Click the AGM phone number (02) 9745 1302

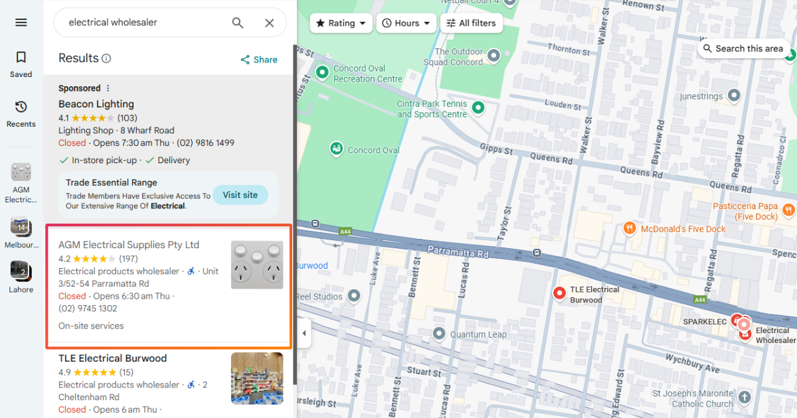point(88,309)
